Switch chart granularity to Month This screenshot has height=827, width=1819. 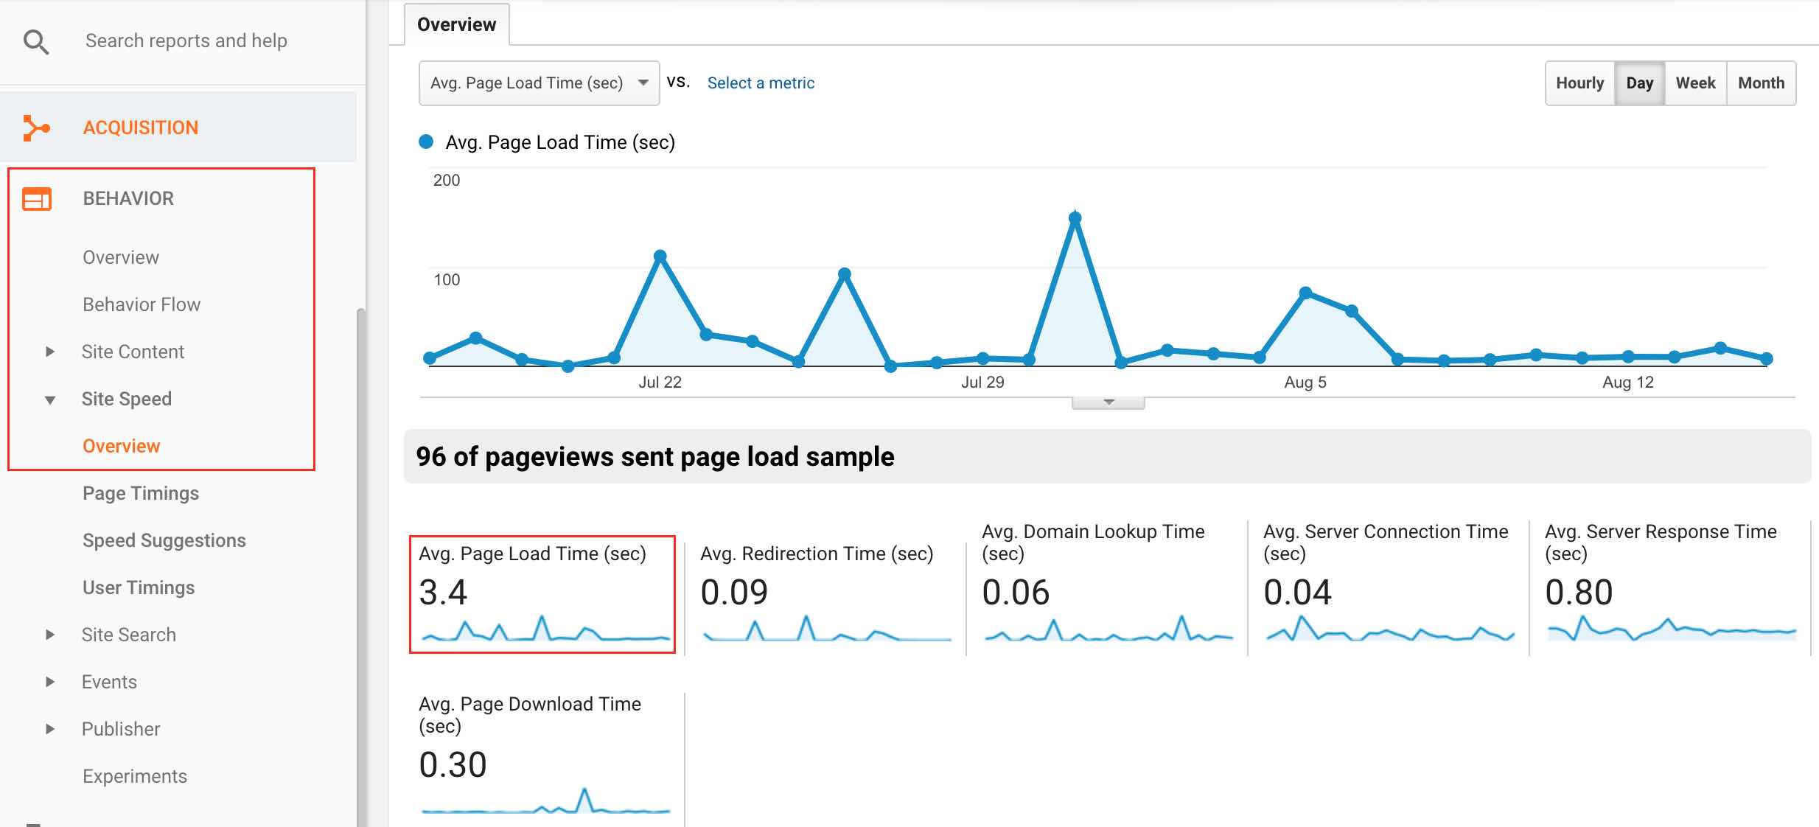1762,83
